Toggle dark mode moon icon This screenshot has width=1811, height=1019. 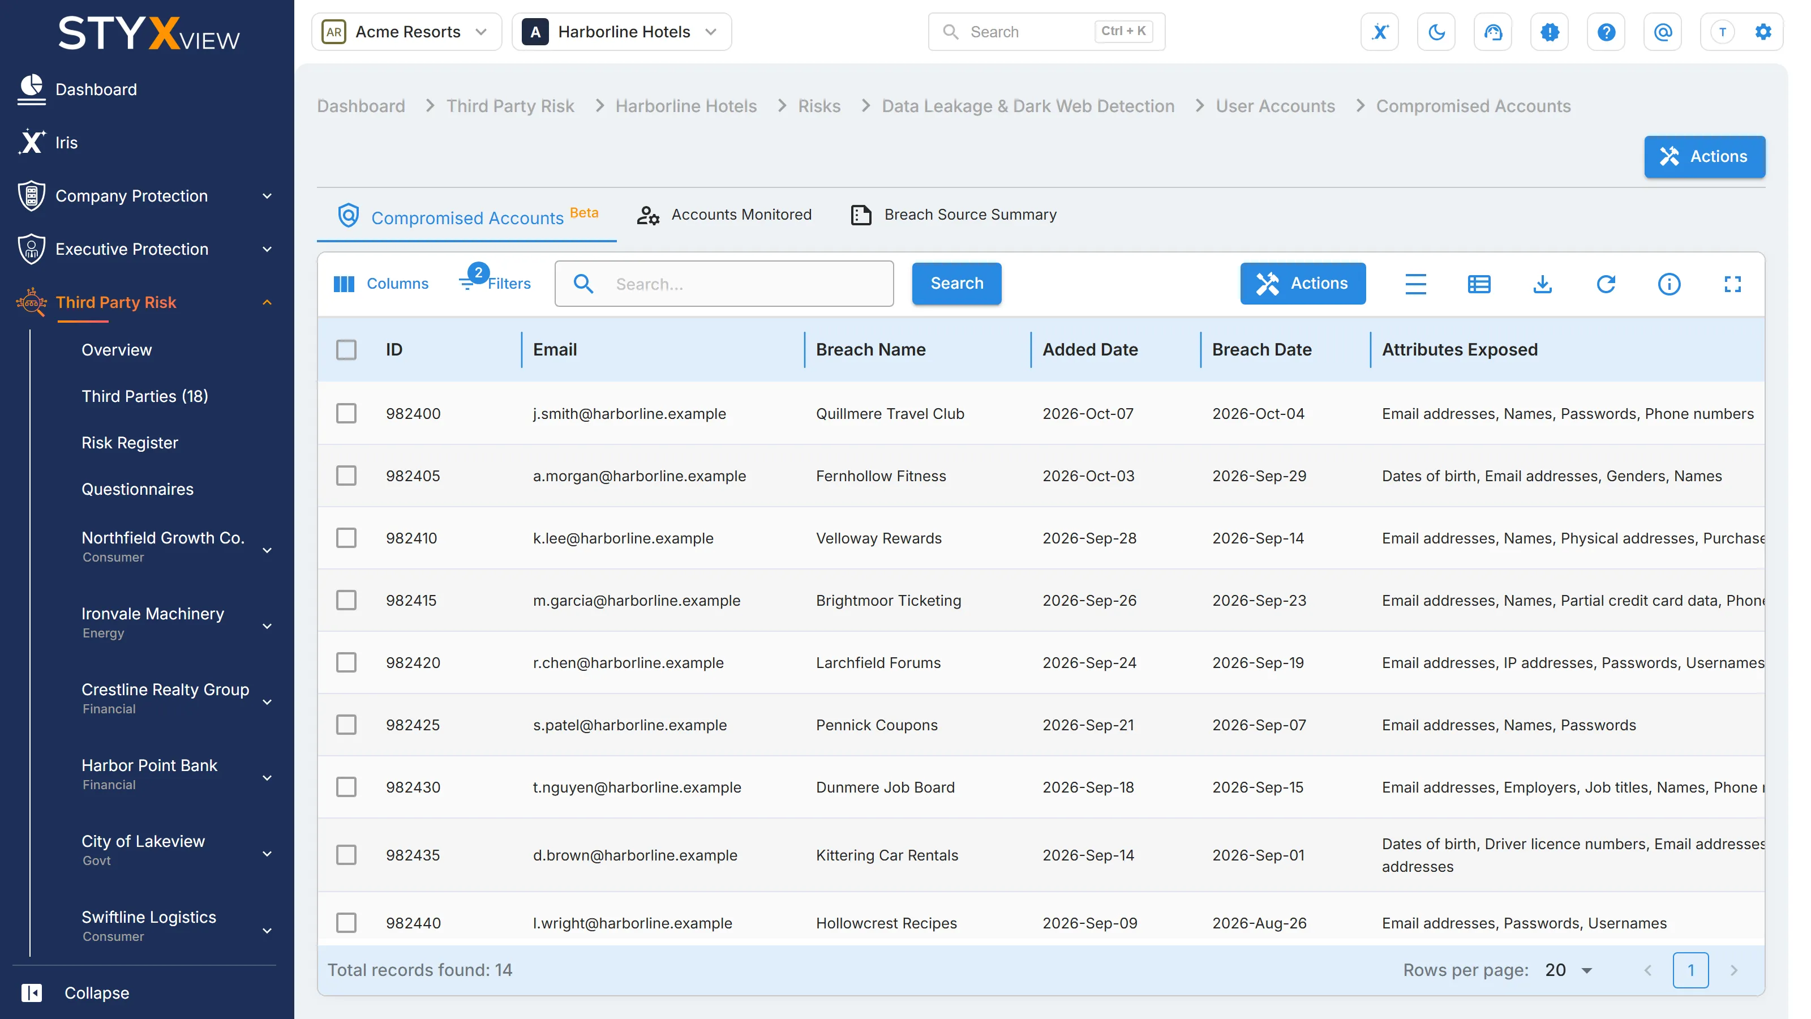click(x=1436, y=32)
